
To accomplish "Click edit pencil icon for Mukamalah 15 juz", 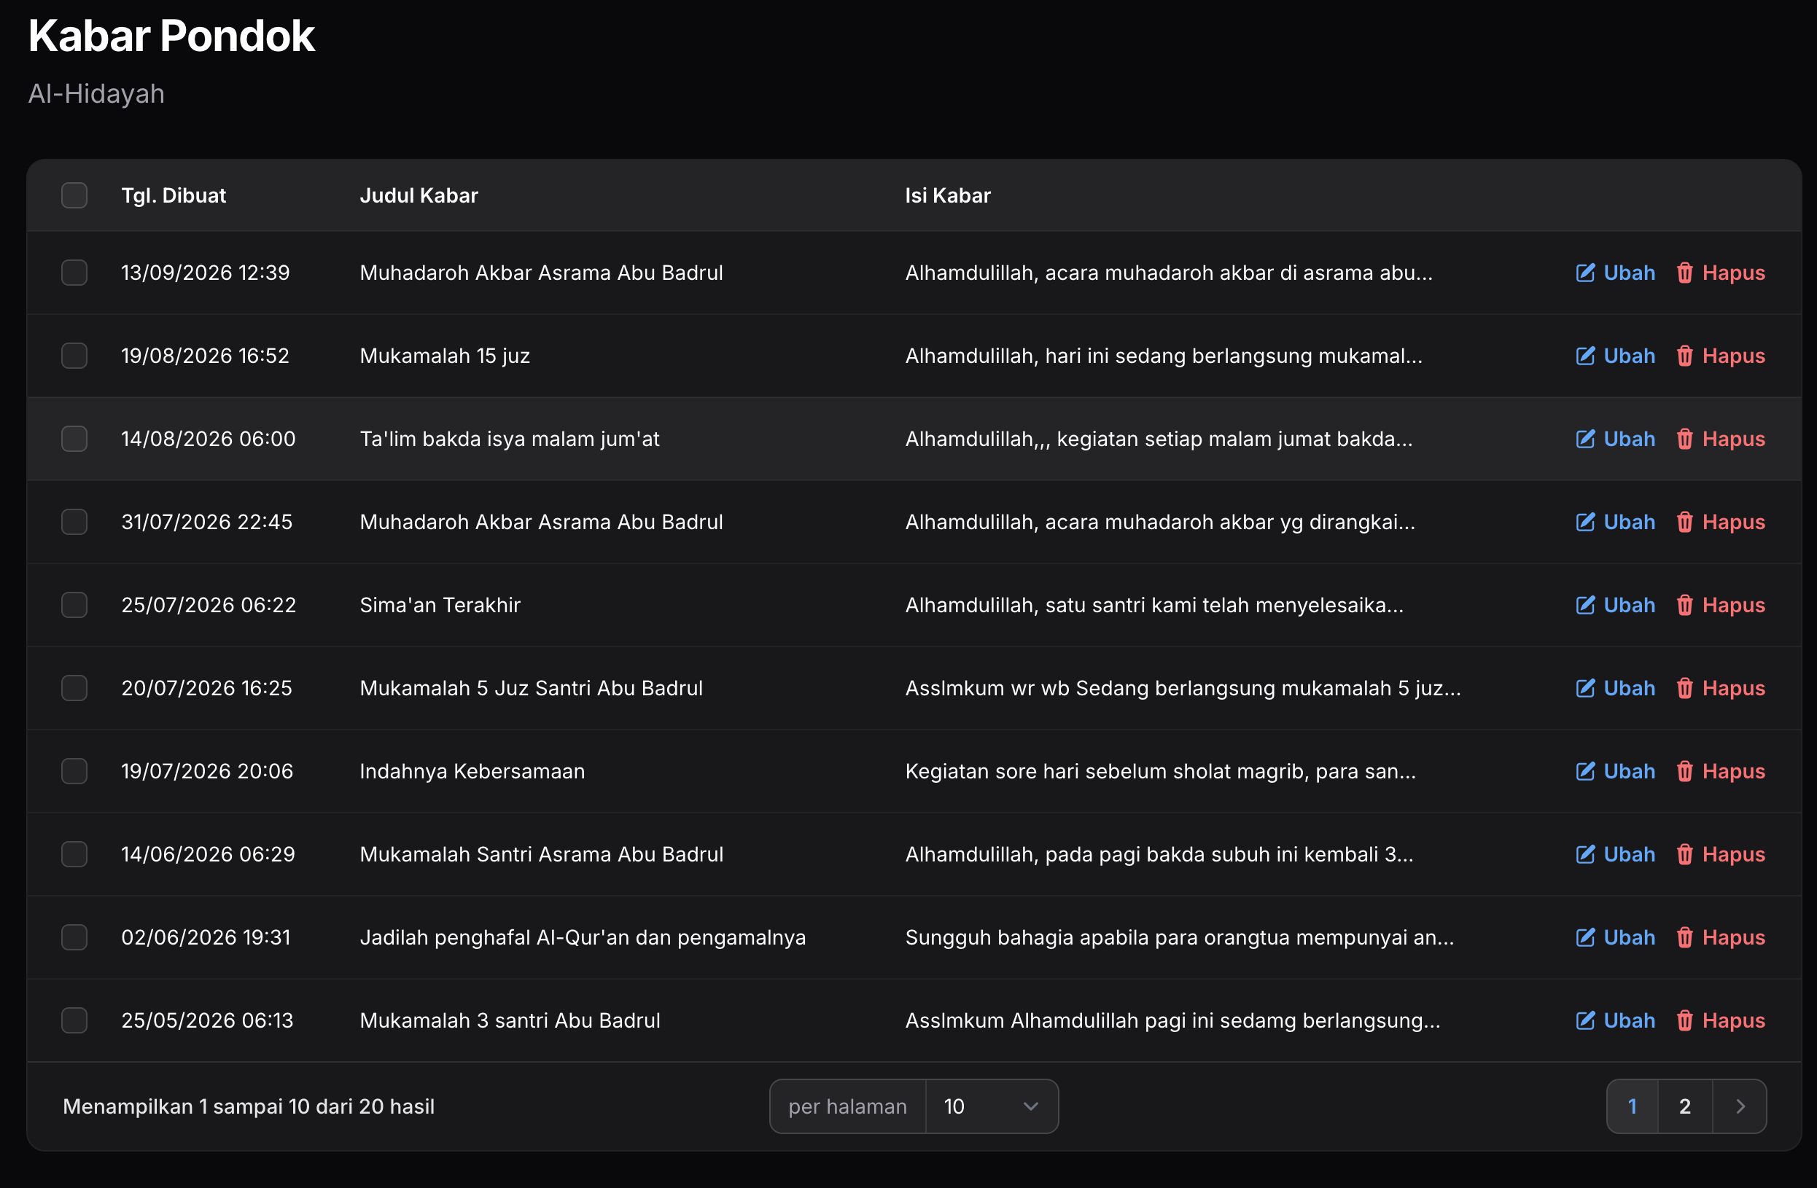I will point(1585,356).
